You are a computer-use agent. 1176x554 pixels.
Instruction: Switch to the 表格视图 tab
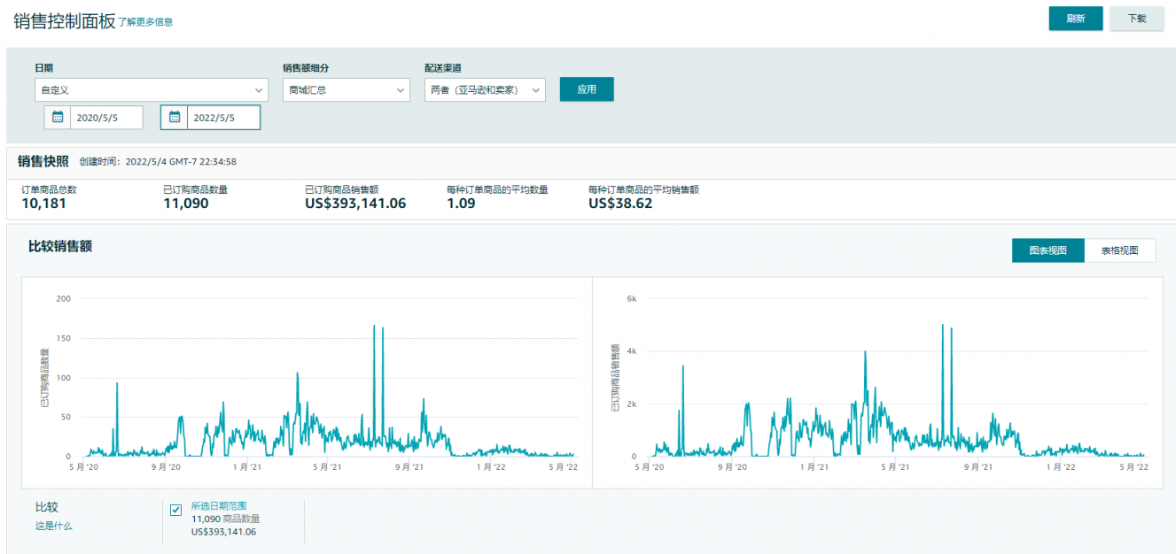pos(1119,250)
